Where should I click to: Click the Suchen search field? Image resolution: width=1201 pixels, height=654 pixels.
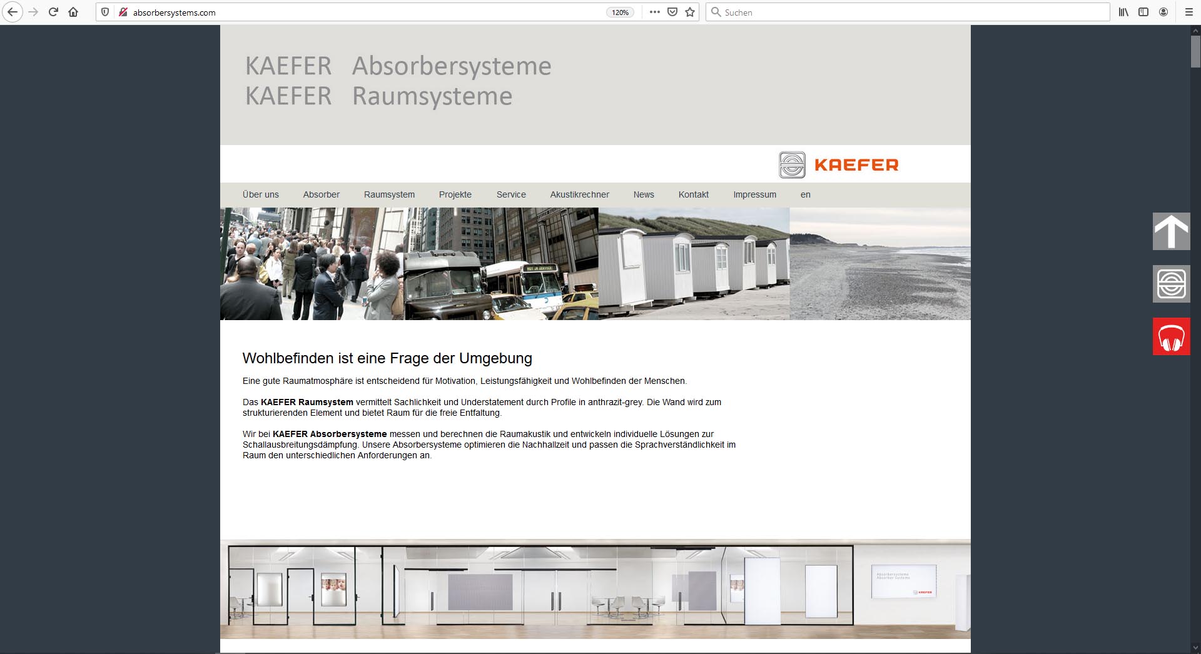coord(907,13)
